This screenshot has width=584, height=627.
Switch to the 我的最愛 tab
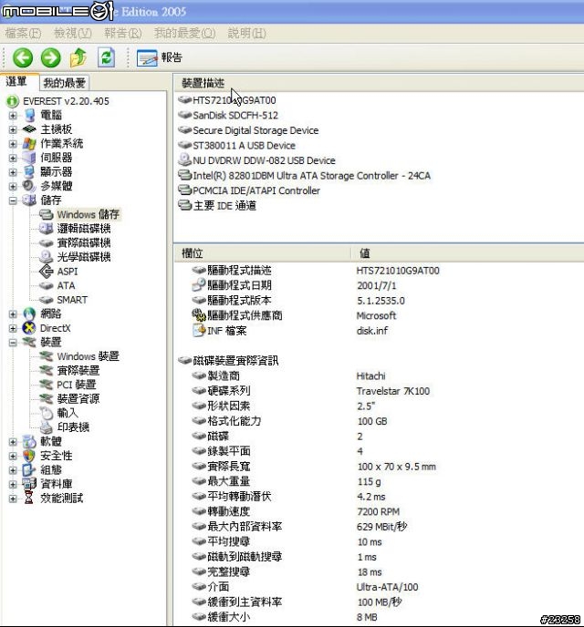coord(65,83)
